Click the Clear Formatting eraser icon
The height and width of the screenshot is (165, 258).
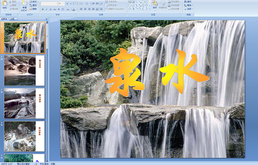(75, 3)
